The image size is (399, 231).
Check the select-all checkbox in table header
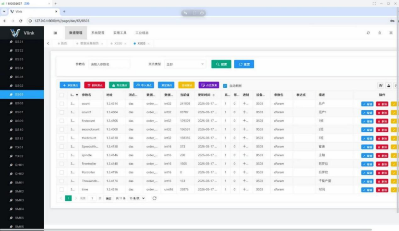[x=62, y=95]
